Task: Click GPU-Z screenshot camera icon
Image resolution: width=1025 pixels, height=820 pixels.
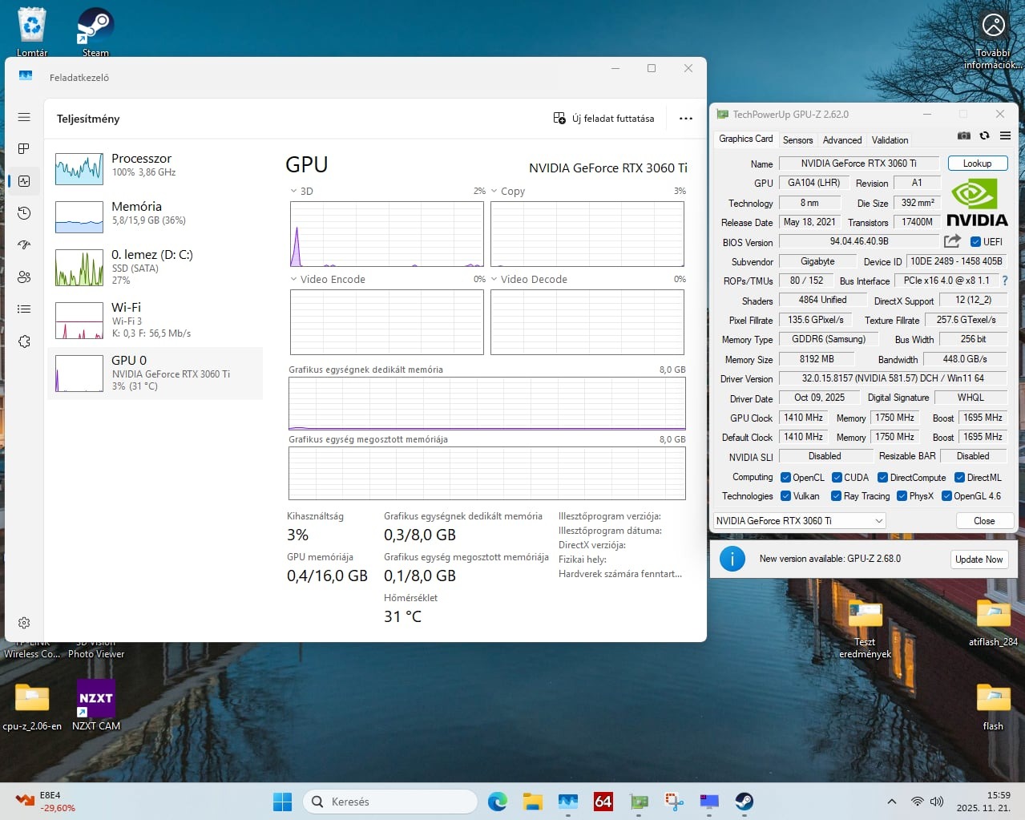Action: coord(964,136)
